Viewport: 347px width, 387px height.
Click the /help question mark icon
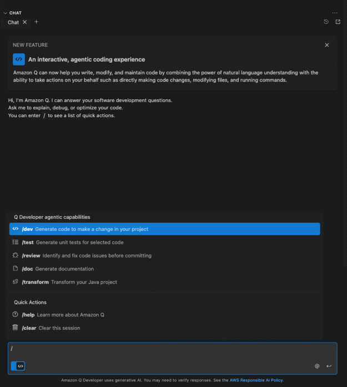pos(16,315)
